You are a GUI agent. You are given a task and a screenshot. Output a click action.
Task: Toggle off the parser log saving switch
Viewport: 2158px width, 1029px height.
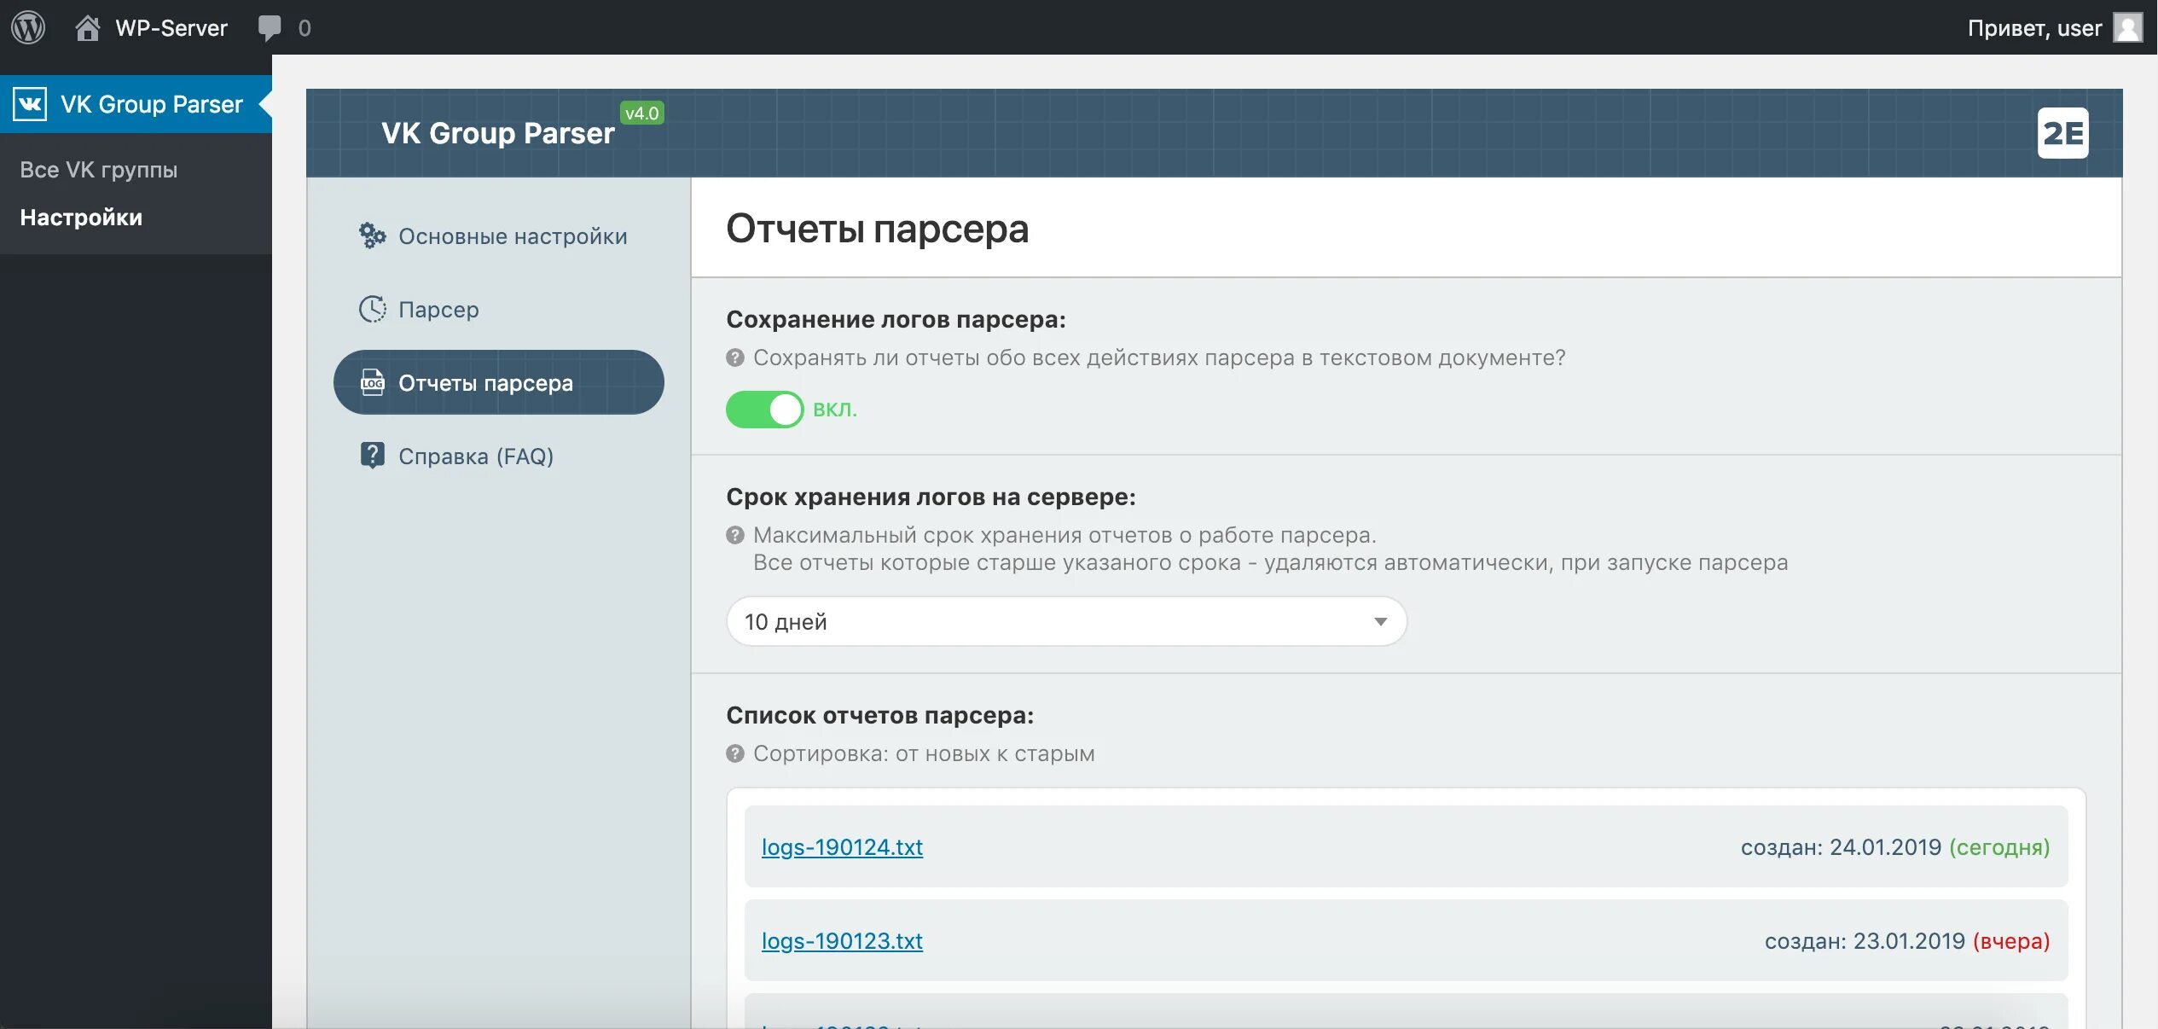point(764,410)
